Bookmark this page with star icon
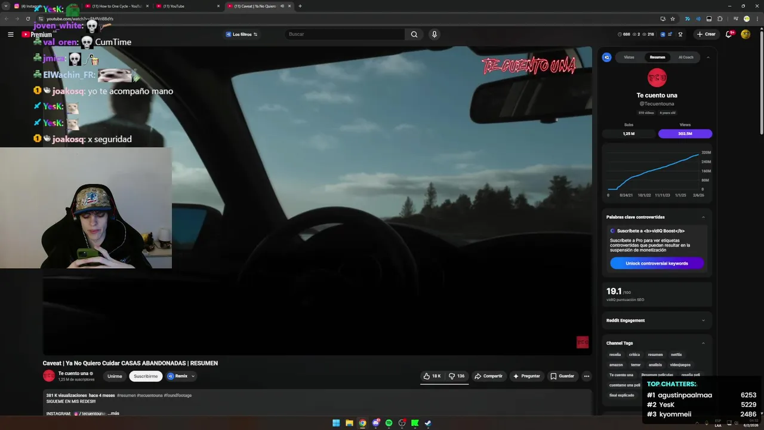 [x=673, y=19]
